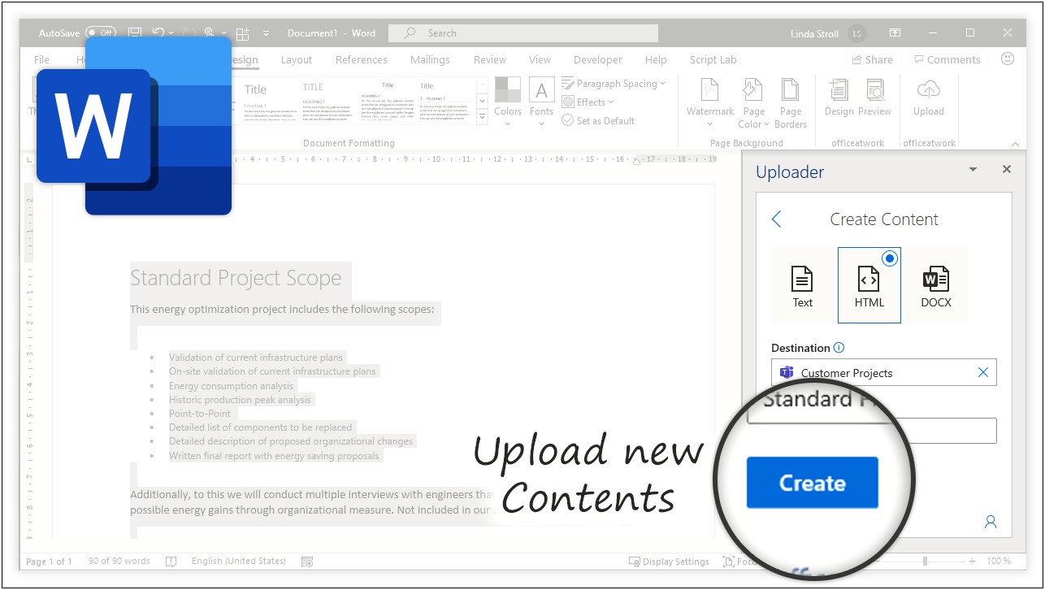The width and height of the screenshot is (1045, 590).
Task: Switch to the References tab
Action: [362, 59]
